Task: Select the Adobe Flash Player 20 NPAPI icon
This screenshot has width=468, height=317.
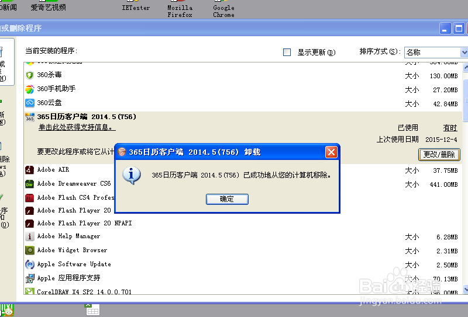Action: tap(30, 224)
